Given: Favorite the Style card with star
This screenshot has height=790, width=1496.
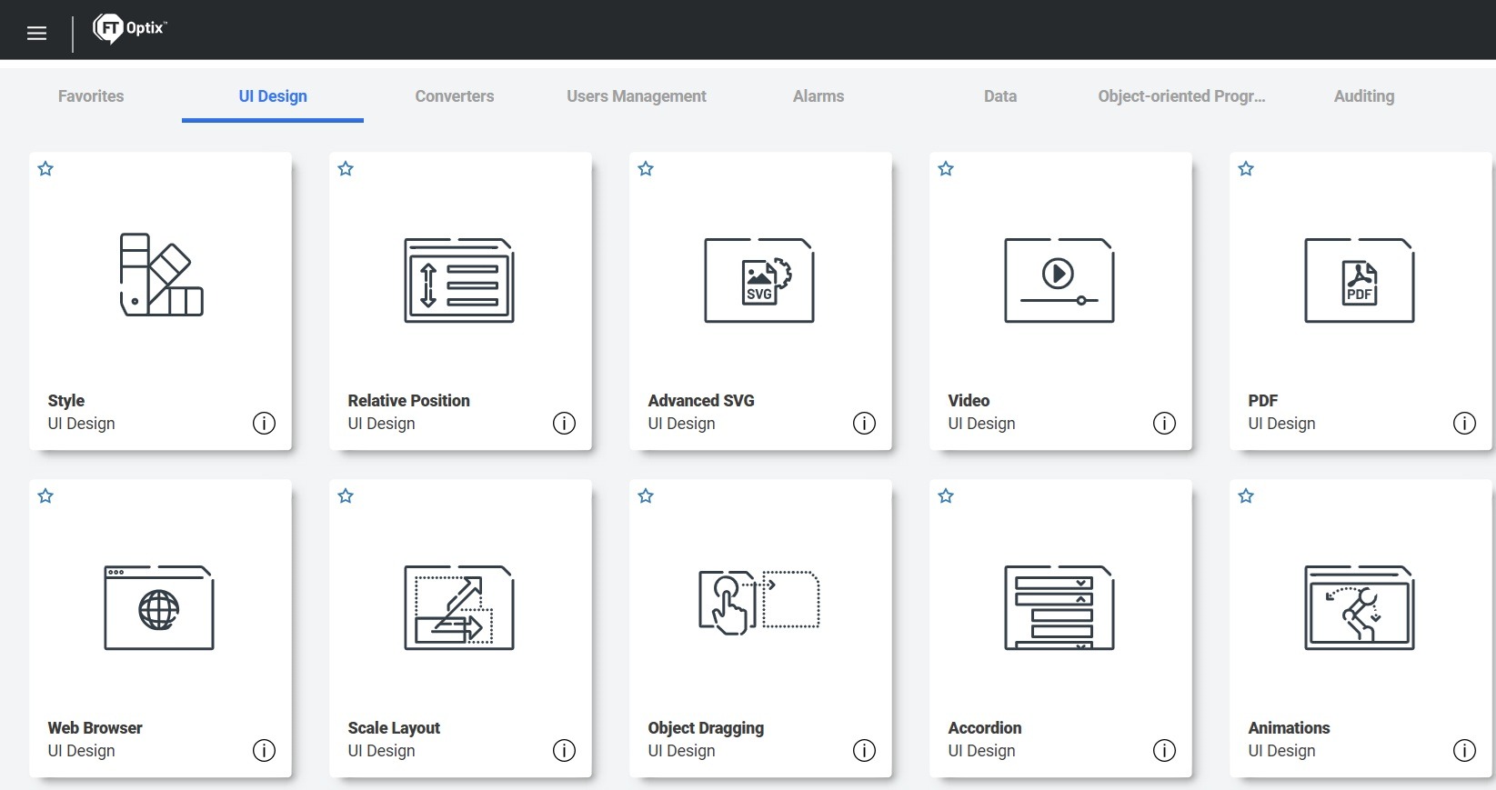Looking at the screenshot, I should [x=45, y=168].
